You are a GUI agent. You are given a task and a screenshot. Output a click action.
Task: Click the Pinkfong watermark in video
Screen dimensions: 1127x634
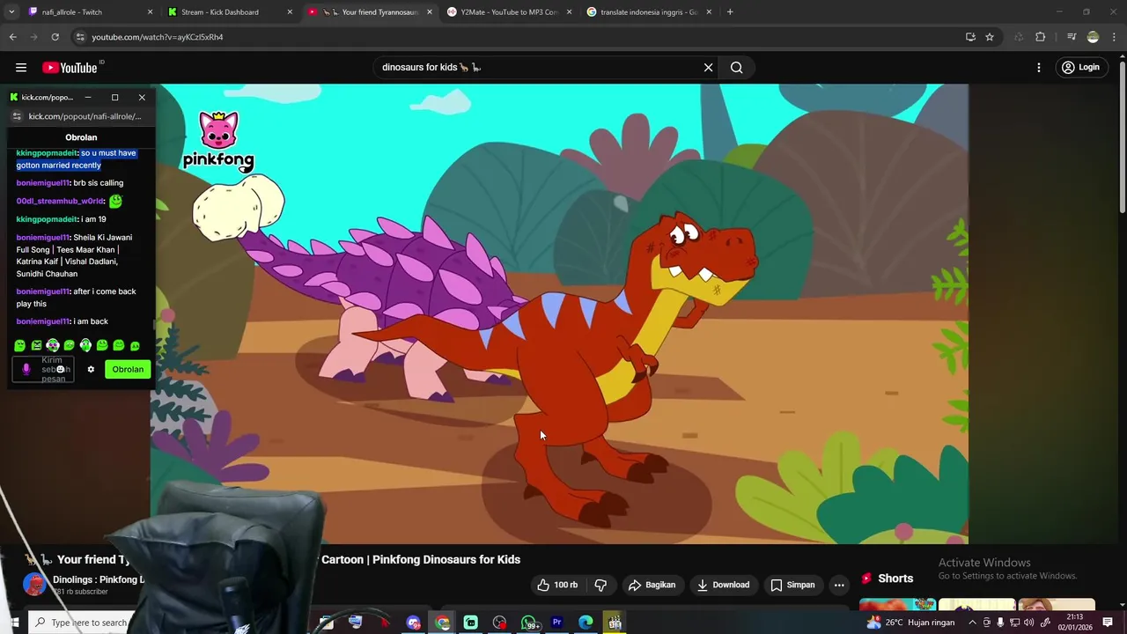[x=218, y=141]
